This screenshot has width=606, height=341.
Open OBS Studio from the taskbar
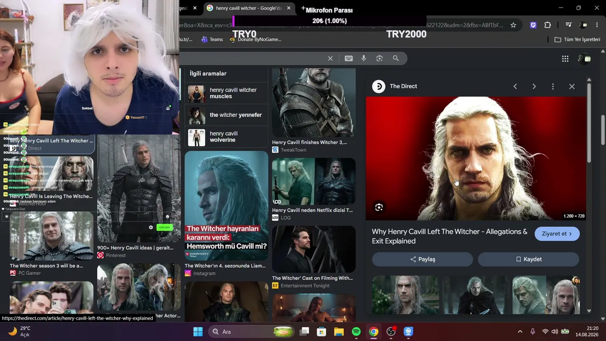coord(391,332)
